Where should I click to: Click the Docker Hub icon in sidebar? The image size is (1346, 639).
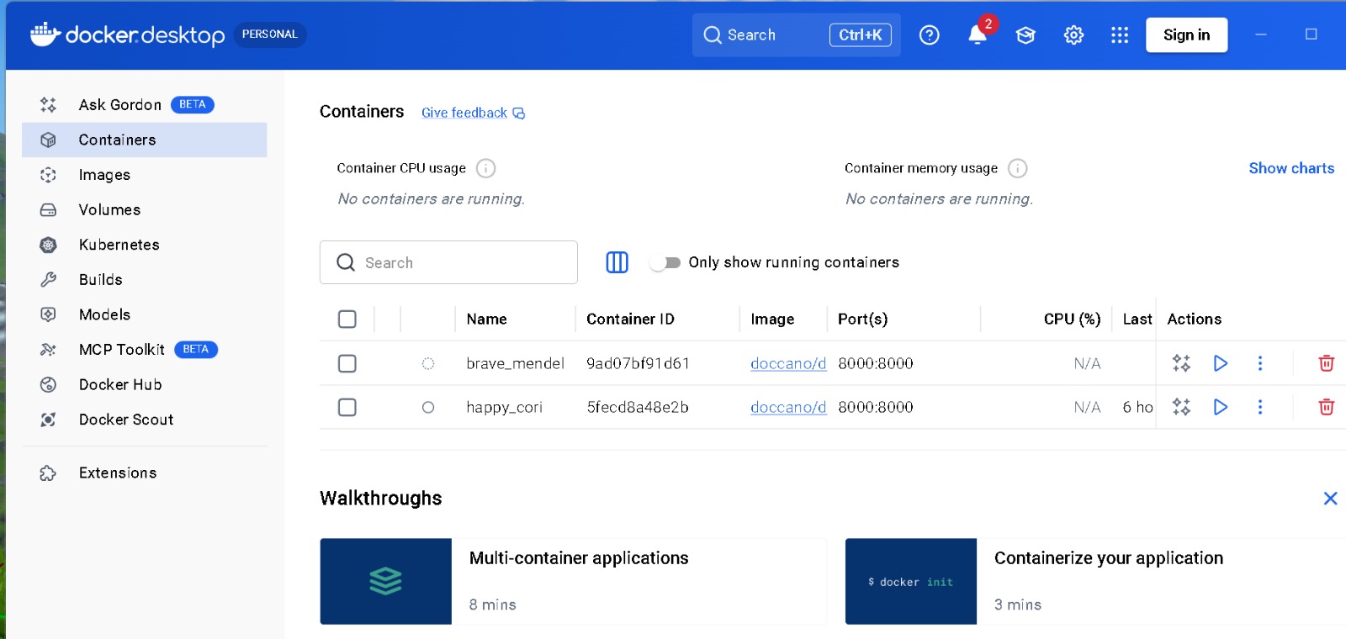point(48,384)
